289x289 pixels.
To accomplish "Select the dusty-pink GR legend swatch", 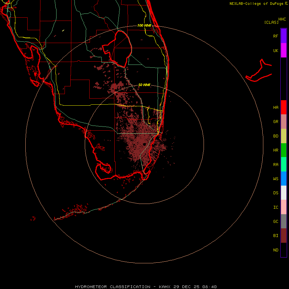I will (284, 122).
